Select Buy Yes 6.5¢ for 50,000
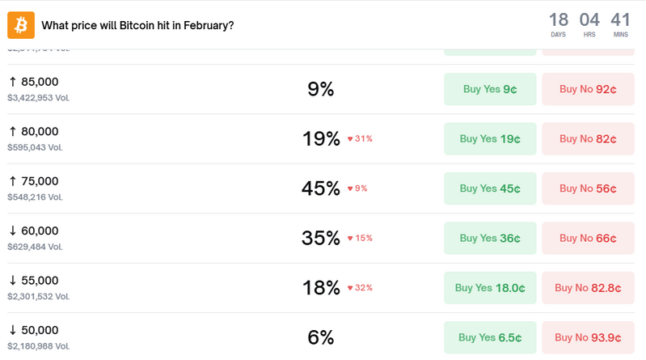This screenshot has height=360, width=646. pos(490,337)
